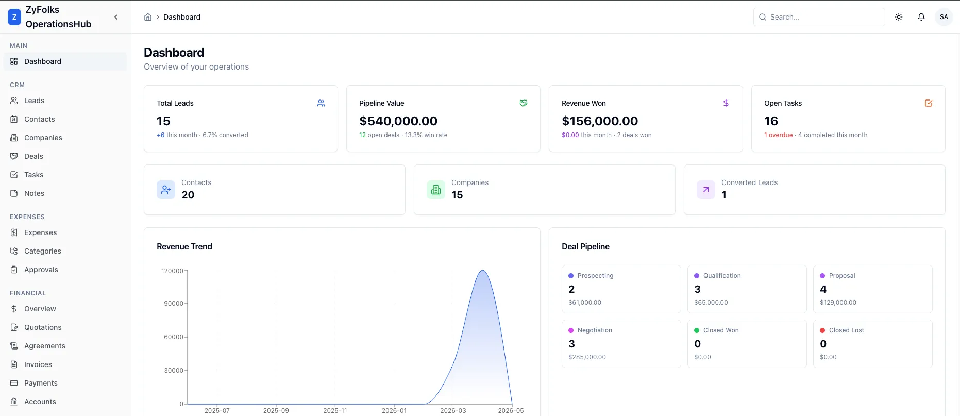This screenshot has height=416, width=960.
Task: Open the SA user avatar menu
Action: pyautogui.click(x=944, y=17)
